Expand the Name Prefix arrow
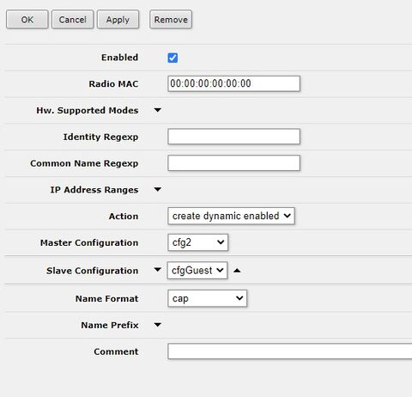This screenshot has height=397, width=412. click(x=158, y=325)
